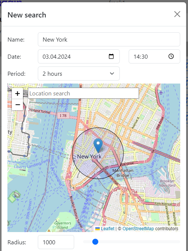Click the radius slider handle
The image size is (188, 251).
click(x=95, y=242)
